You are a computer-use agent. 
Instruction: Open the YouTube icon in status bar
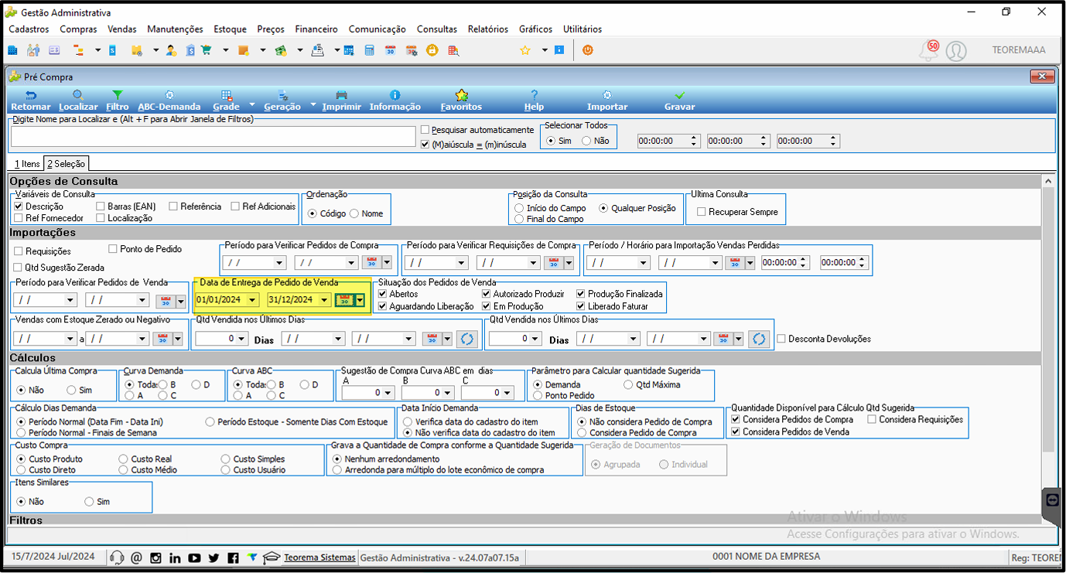pyautogui.click(x=194, y=558)
